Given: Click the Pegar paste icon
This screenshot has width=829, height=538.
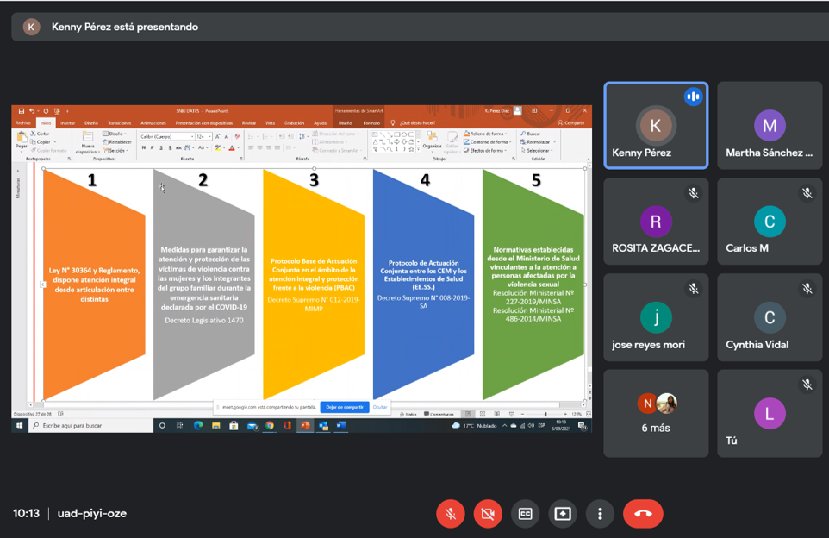Looking at the screenshot, I should point(22,140).
